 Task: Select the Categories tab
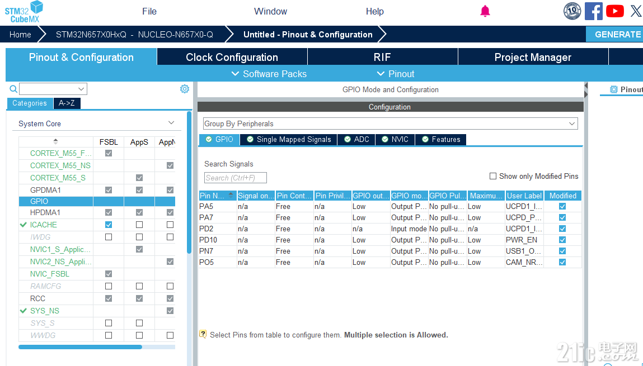(30, 103)
